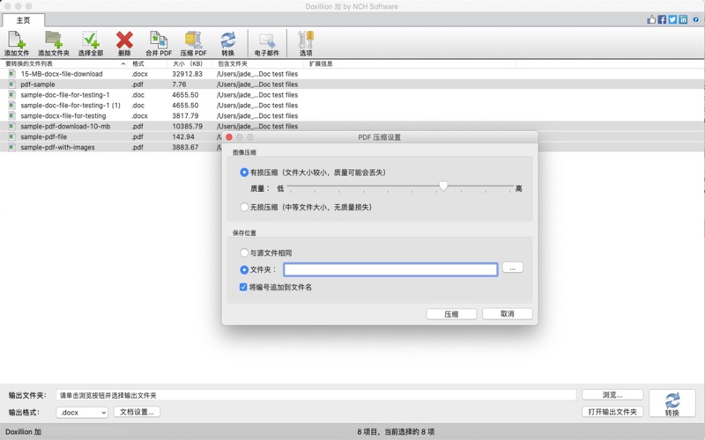
Task: Uncheck the 将编号追加到文件名 checkbox
Action: tap(244, 287)
